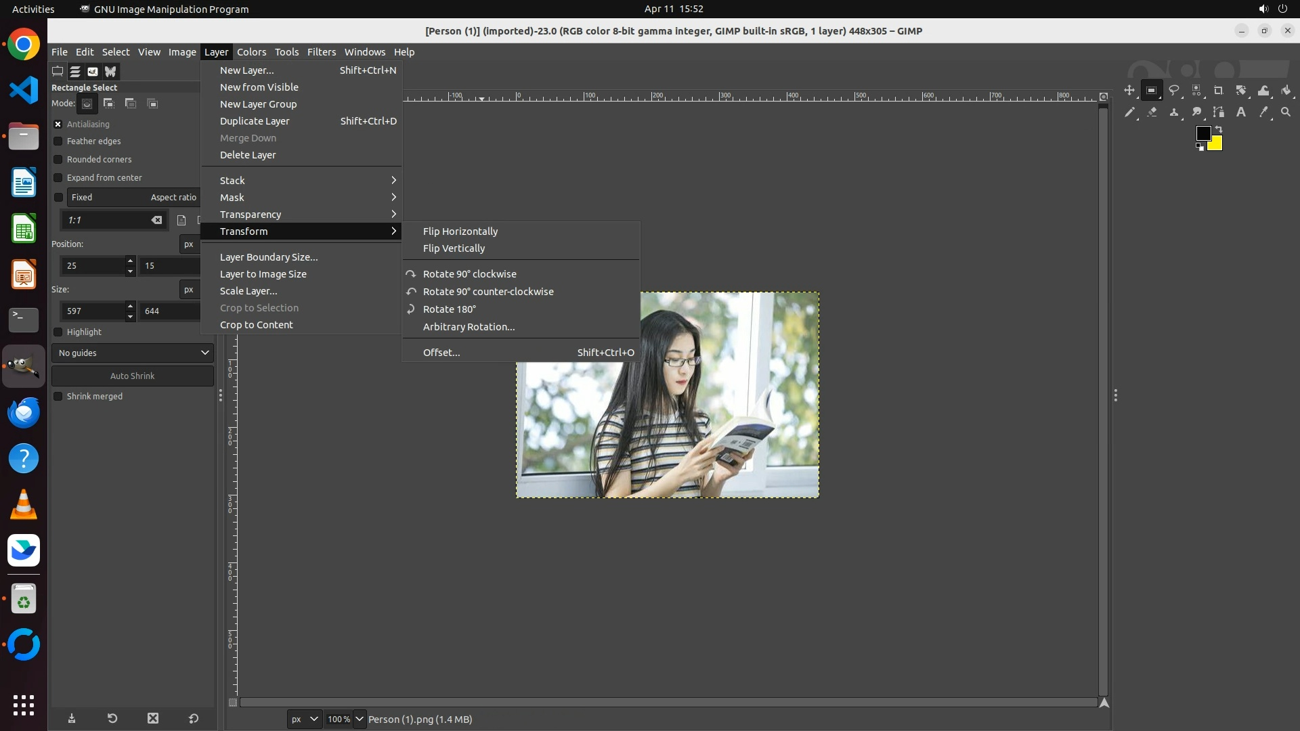1300x731 pixels.
Task: Select the Zoom magnifier tool
Action: (1286, 112)
